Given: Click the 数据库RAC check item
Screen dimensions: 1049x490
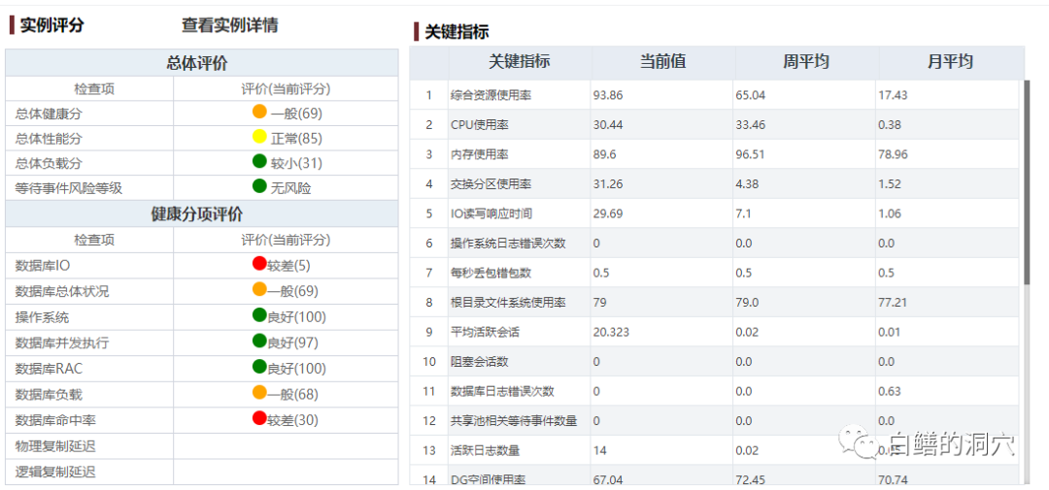Looking at the screenshot, I should [x=49, y=369].
